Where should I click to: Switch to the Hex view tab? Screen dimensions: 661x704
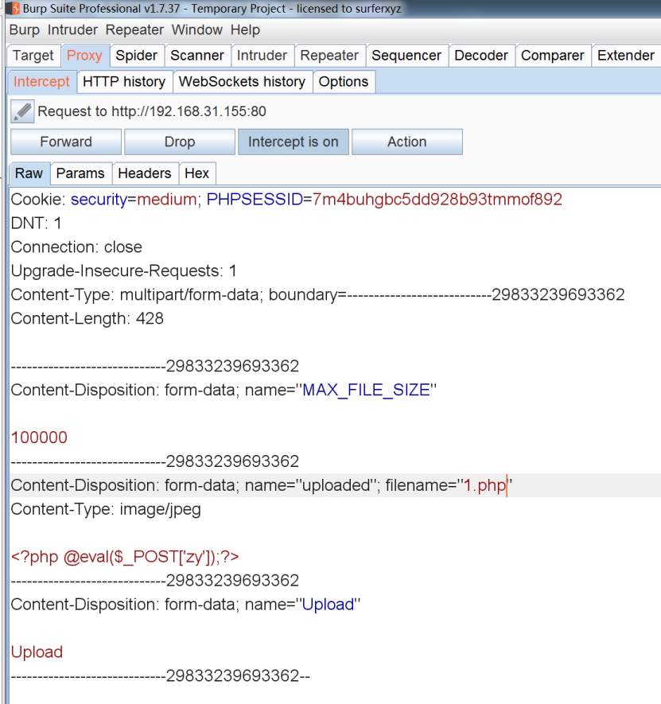point(196,173)
